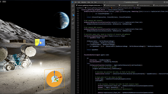Viewport: 168px width, 94px height.
Task: Select the glowing light pole prop
Action: (x=41, y=65)
